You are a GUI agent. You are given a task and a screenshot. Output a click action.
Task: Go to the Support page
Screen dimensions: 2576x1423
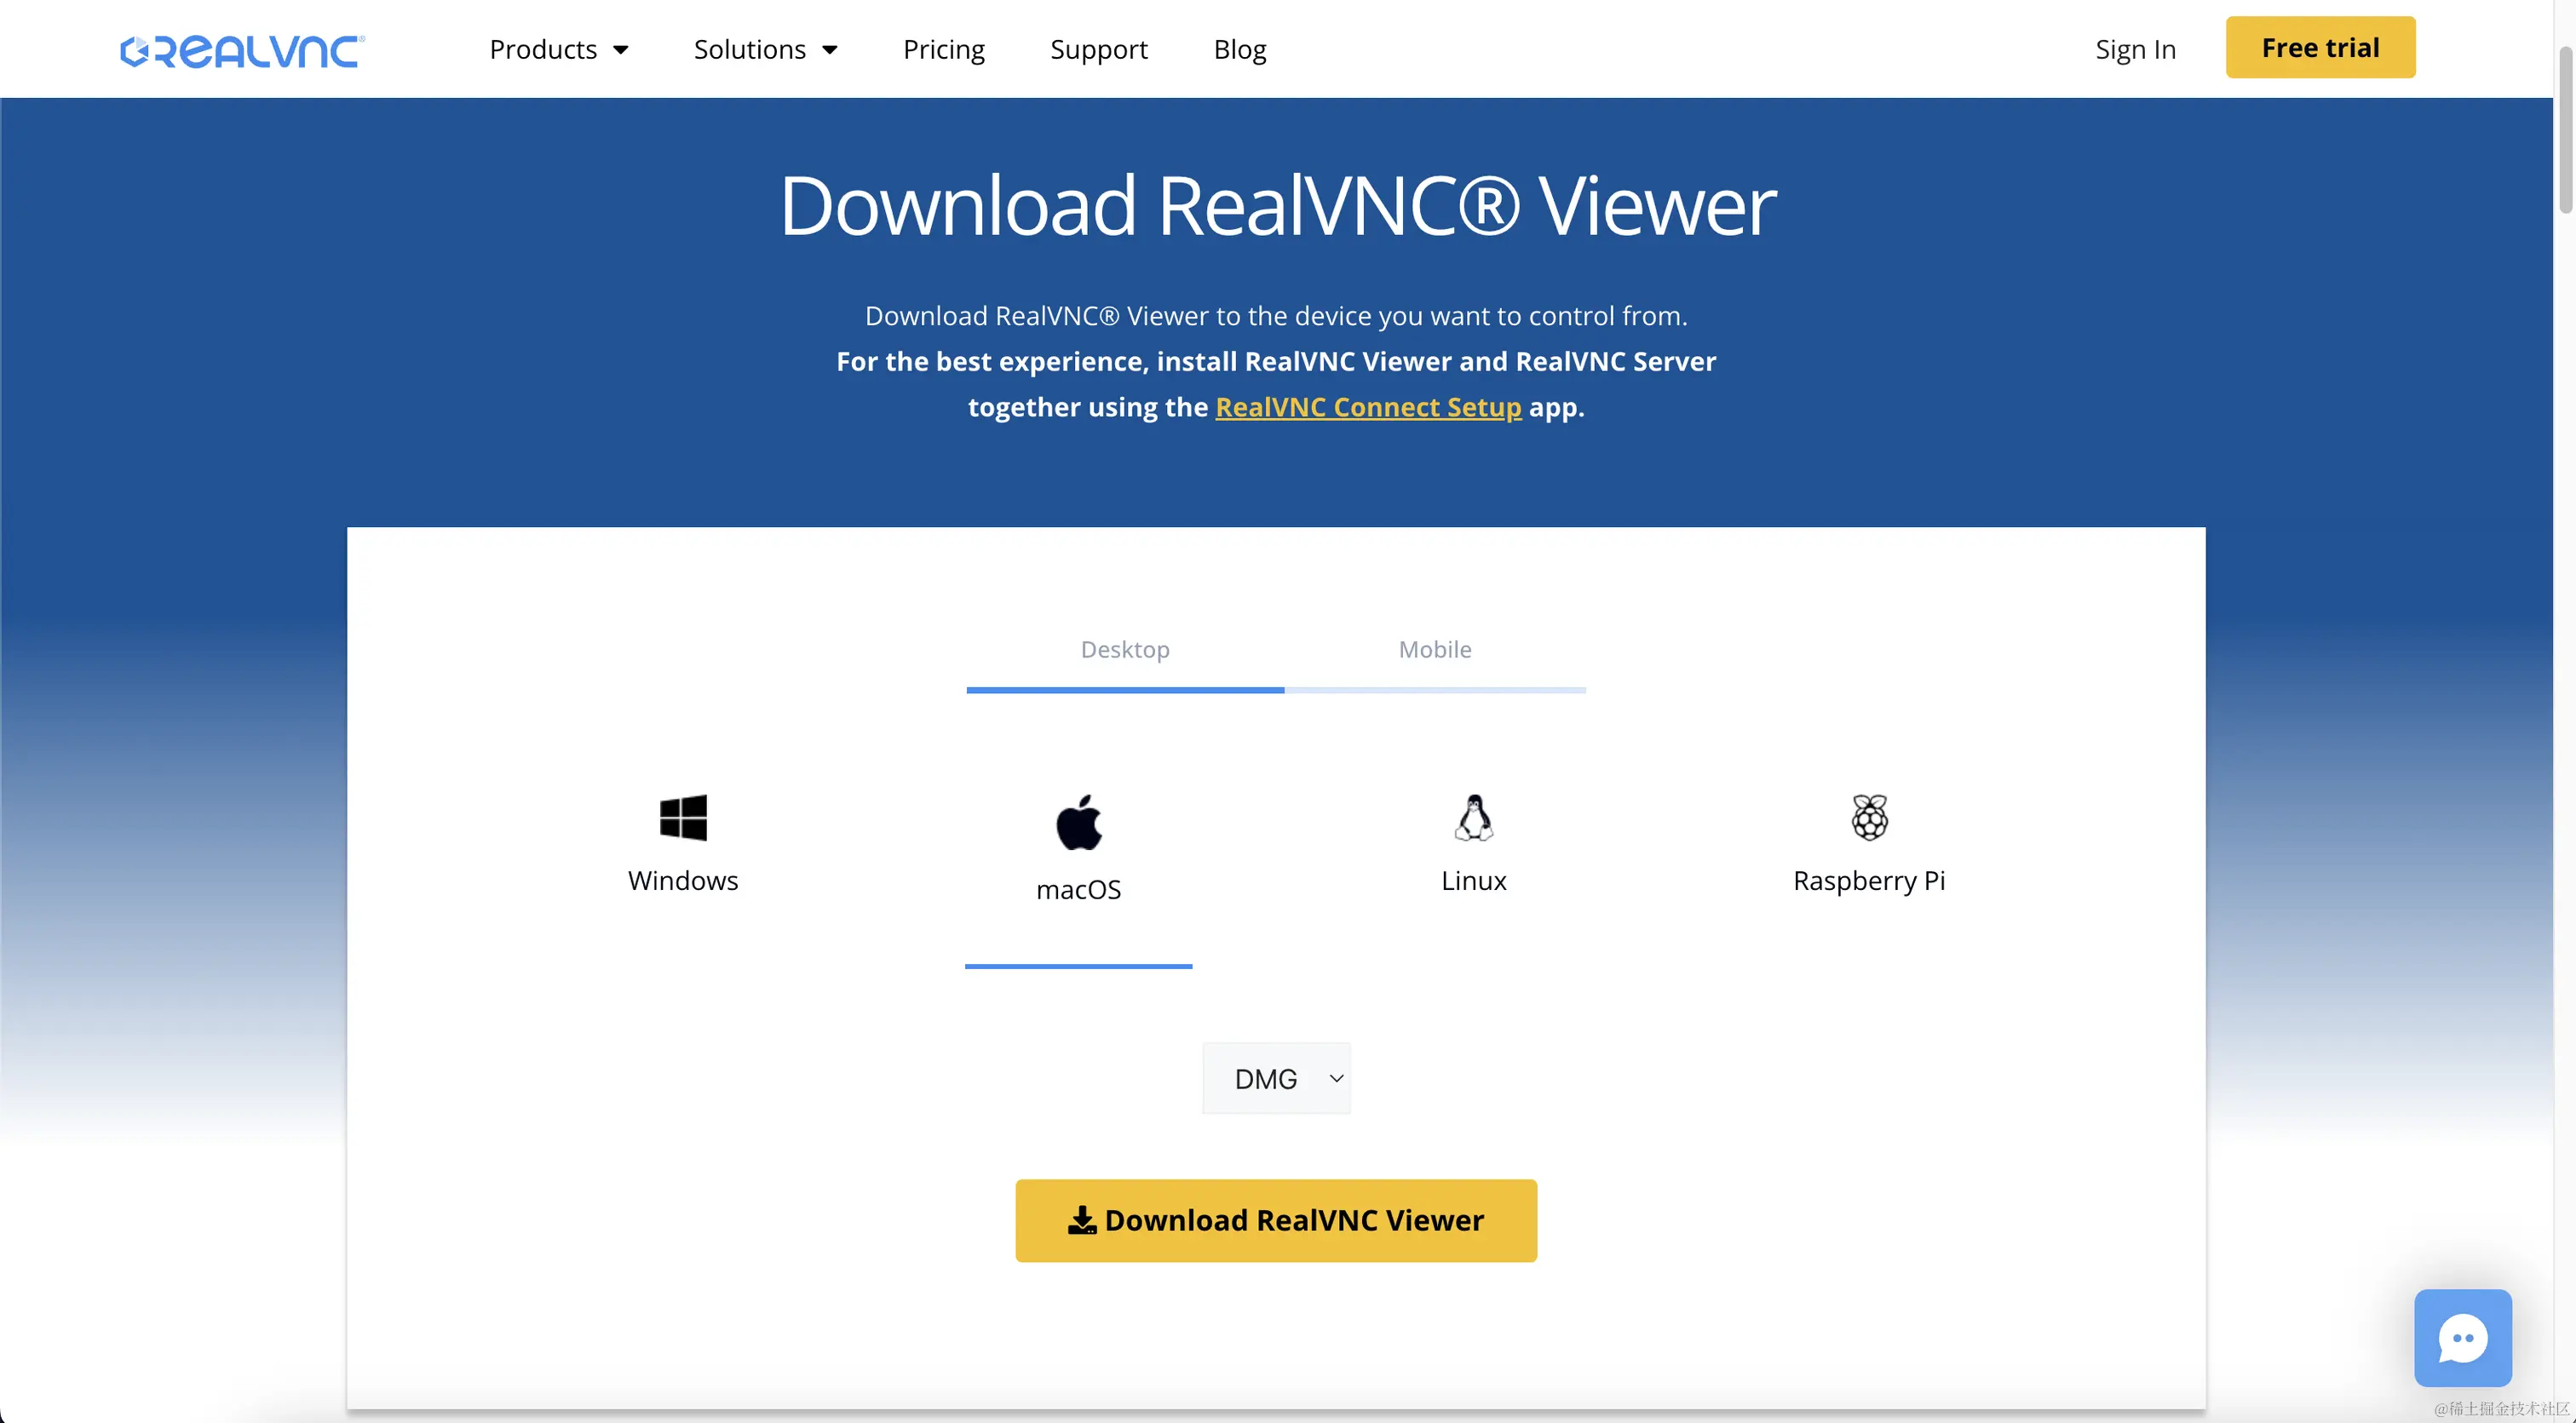click(x=1098, y=50)
